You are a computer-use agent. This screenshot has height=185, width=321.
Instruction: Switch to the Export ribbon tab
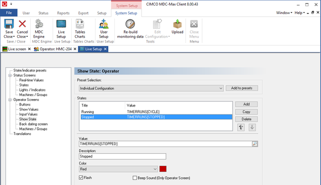tap(83, 13)
